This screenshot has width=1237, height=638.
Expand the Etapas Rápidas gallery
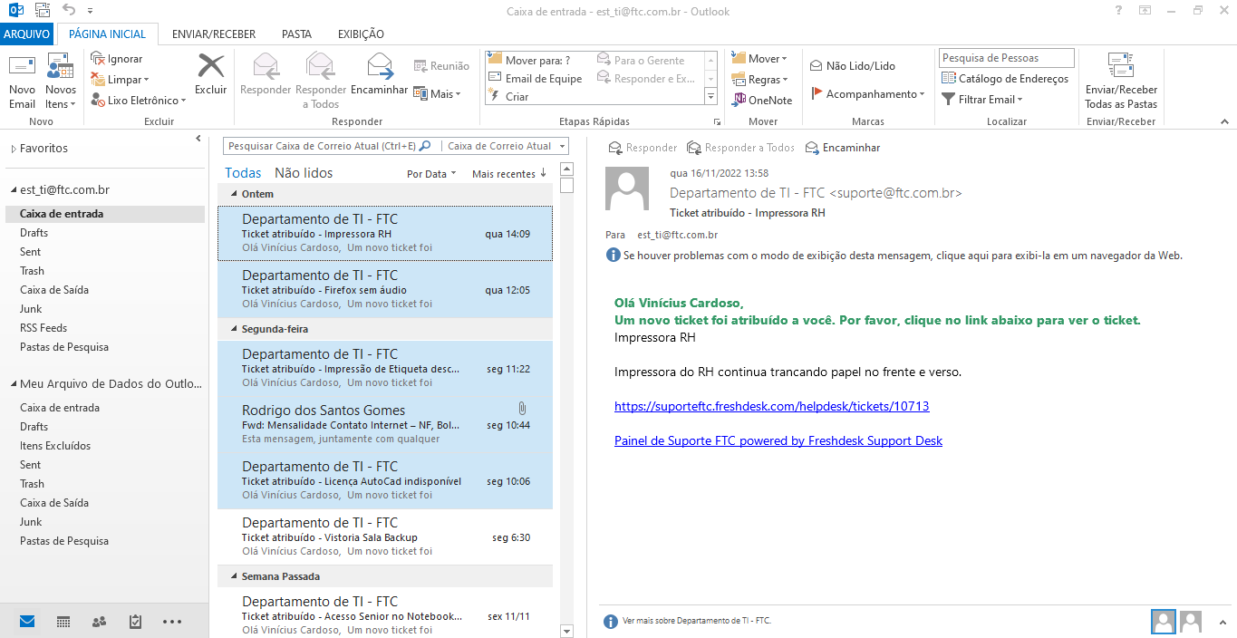(710, 97)
